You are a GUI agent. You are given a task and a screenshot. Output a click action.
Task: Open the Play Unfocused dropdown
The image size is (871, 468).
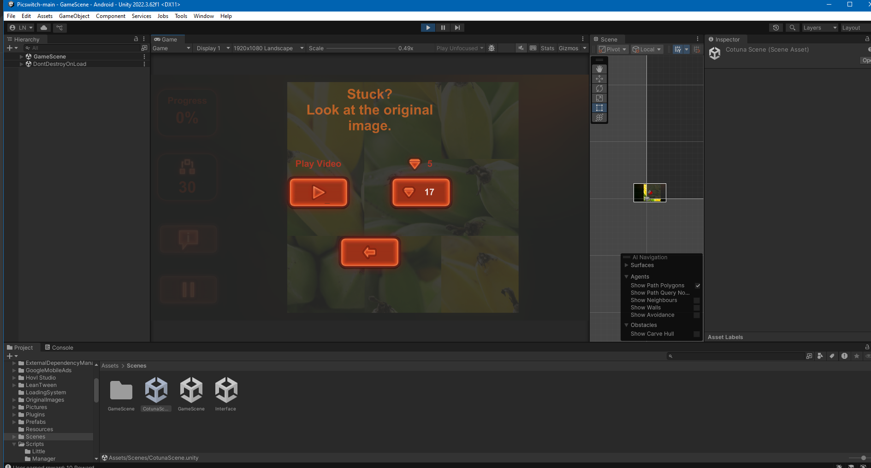(460, 48)
